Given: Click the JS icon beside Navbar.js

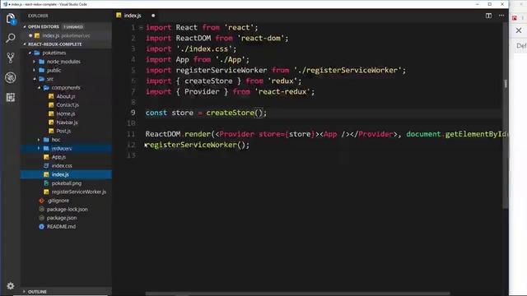Looking at the screenshot, I should coord(51,123).
